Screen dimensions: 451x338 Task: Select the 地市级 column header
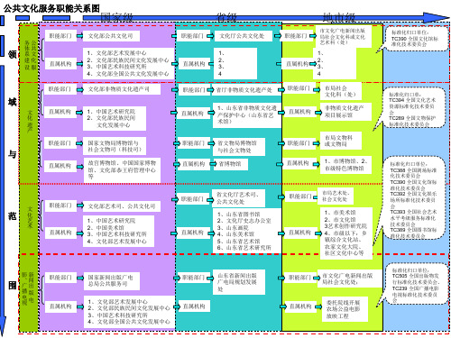point(339,17)
